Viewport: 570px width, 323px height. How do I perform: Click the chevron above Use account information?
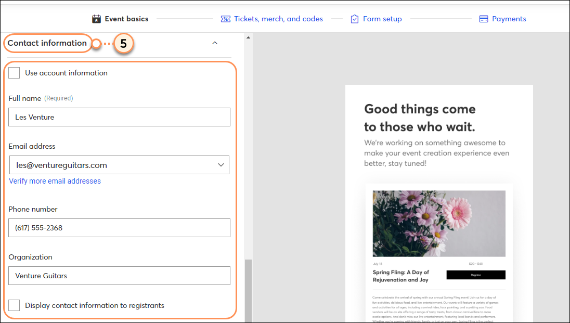(215, 43)
